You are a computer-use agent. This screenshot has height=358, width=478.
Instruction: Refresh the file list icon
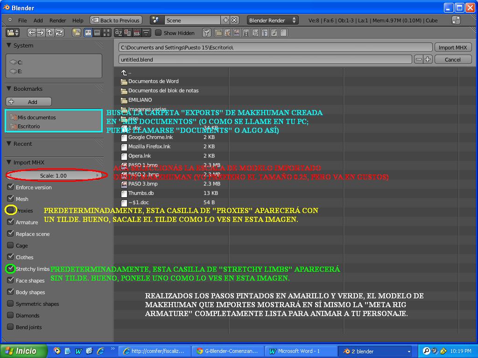59,33
